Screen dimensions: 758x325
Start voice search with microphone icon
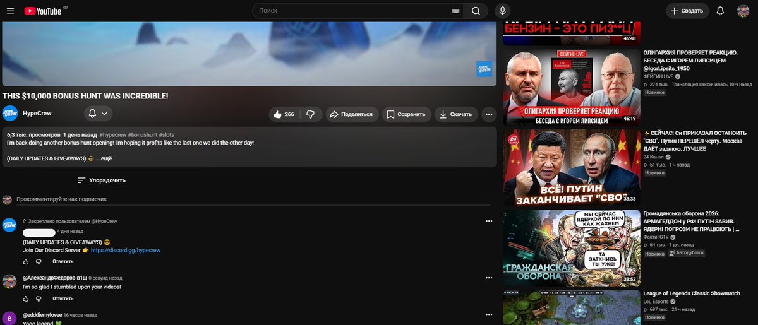tap(503, 11)
